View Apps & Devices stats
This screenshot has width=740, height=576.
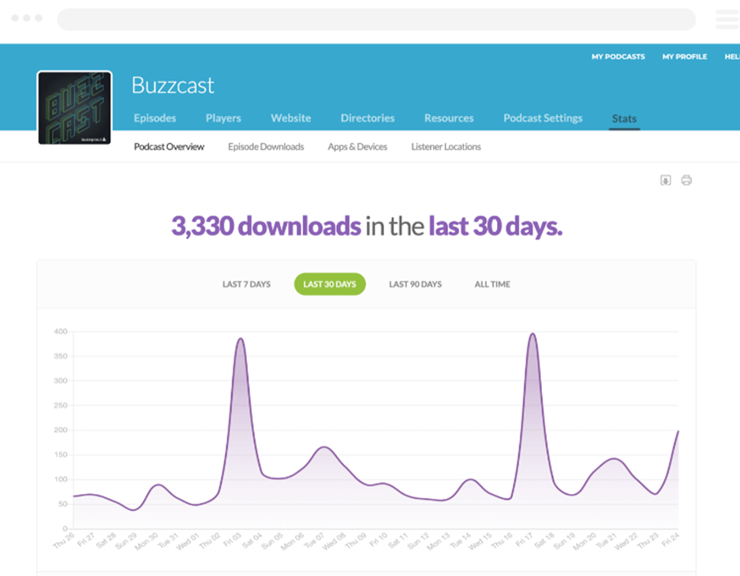click(x=357, y=147)
